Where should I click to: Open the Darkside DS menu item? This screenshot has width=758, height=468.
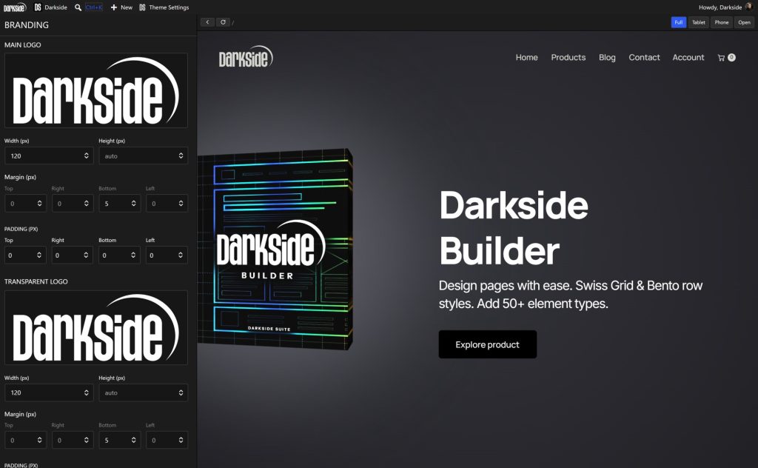click(51, 7)
